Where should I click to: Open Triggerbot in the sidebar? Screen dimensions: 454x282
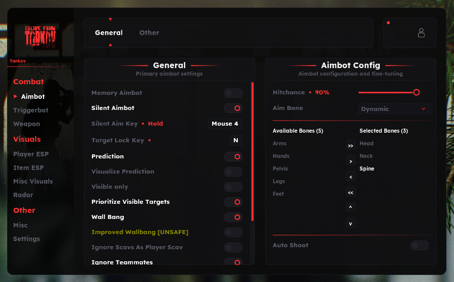(x=31, y=110)
